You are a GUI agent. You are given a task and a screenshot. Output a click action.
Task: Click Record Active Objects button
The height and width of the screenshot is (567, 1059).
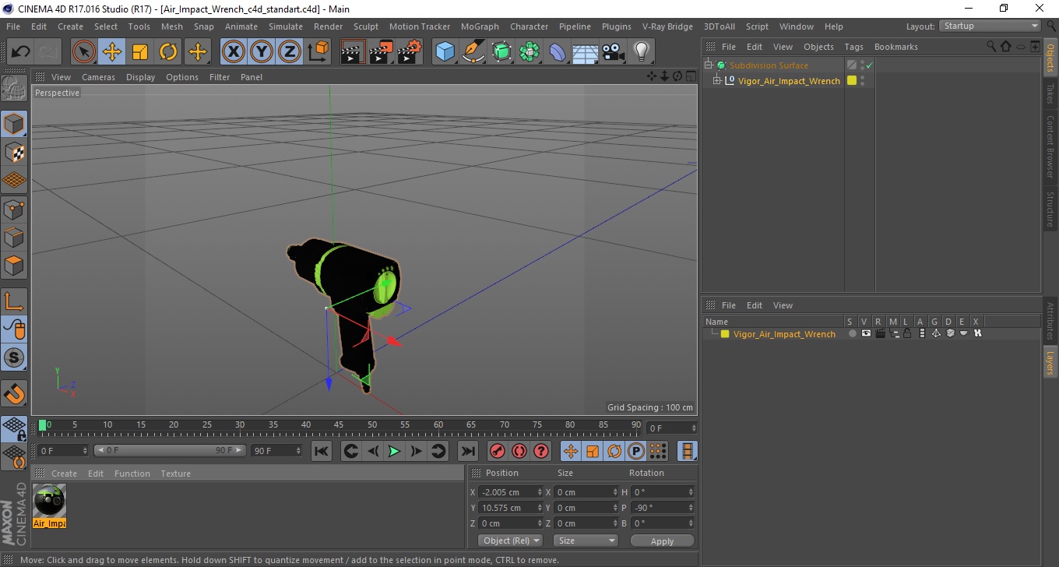[x=498, y=451]
